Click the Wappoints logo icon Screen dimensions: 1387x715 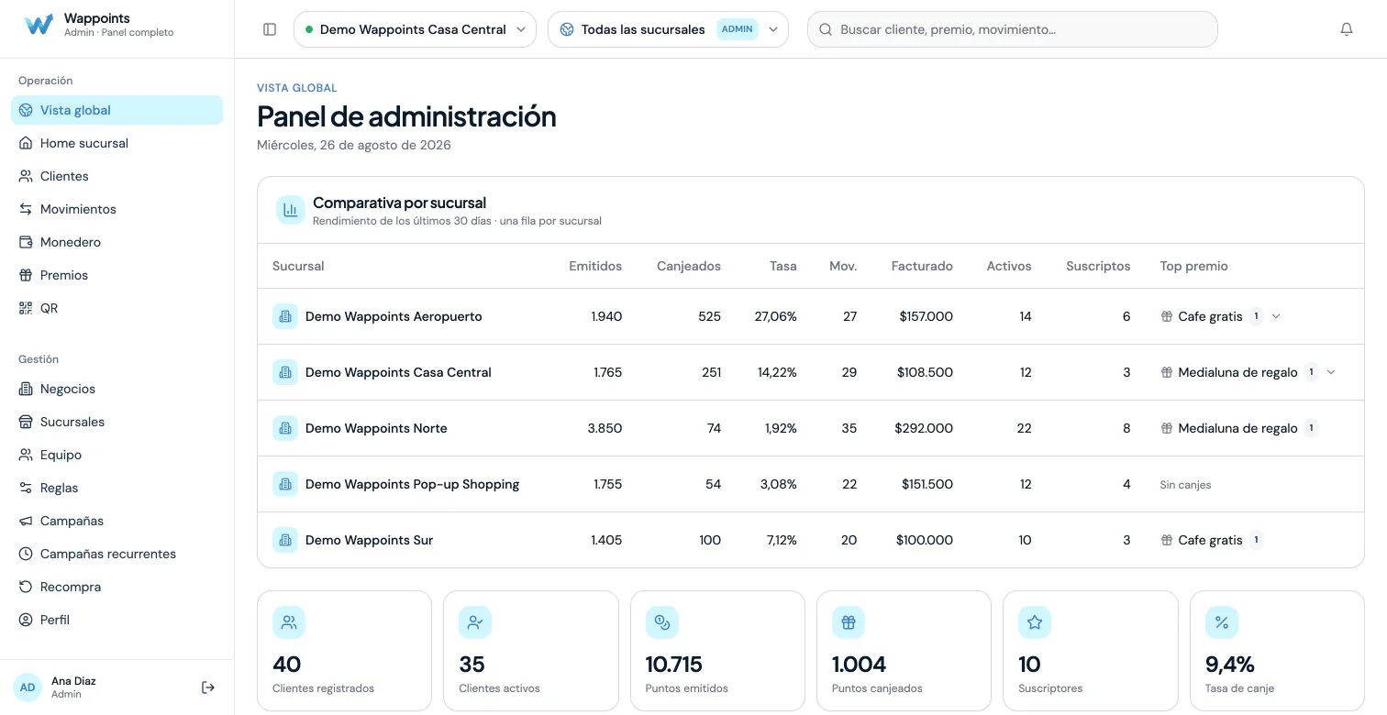(39, 25)
